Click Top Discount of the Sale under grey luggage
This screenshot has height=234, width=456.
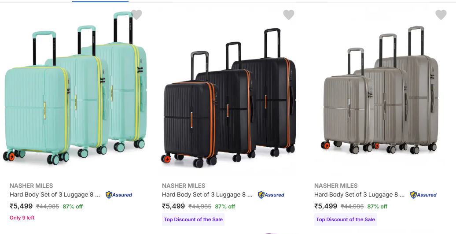[346, 219]
